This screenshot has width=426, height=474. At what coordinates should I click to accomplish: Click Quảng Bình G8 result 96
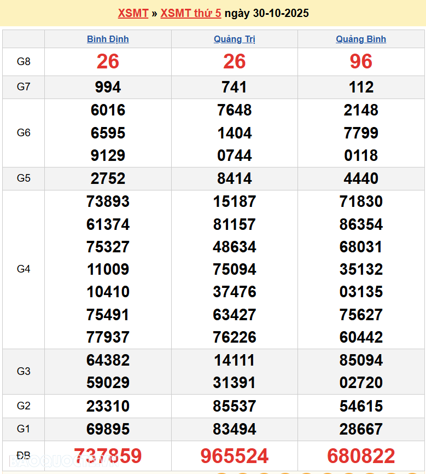coord(361,62)
